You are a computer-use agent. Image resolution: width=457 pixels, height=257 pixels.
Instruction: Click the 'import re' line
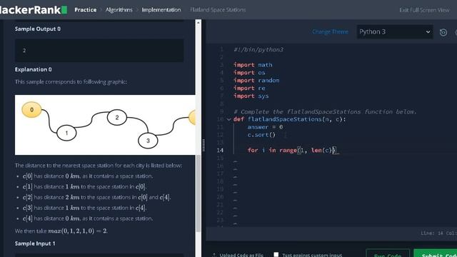[249, 89]
